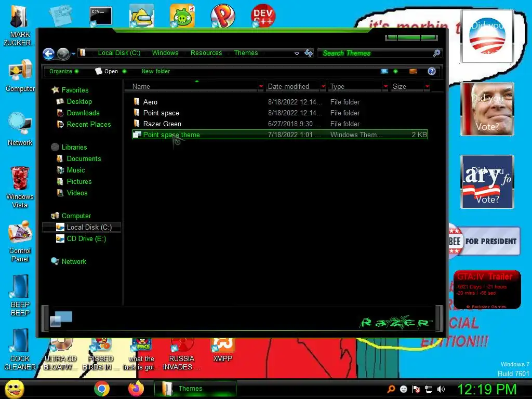Open the Control Panel desktop icon
This screenshot has height=399, width=532.
(20, 242)
